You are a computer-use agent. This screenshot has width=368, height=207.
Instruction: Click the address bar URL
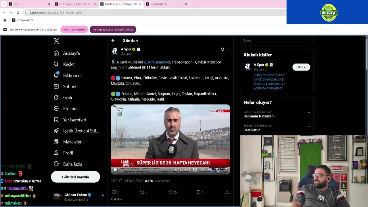click(56, 13)
